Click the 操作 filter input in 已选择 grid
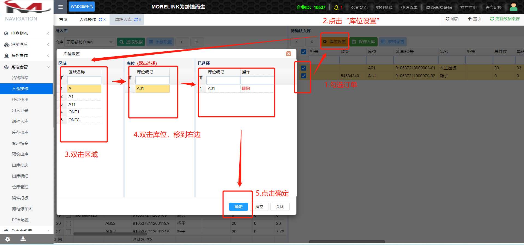 click(257, 80)
